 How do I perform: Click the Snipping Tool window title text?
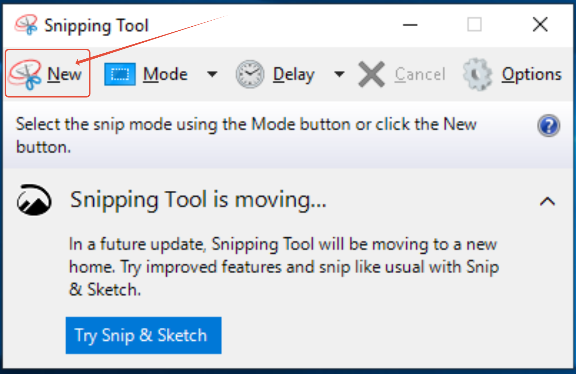(96, 26)
